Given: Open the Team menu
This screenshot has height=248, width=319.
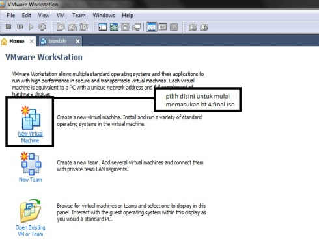Looking at the screenshot, I should [x=79, y=15].
